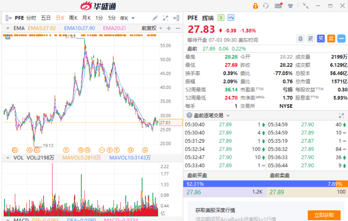Open the stock note icon next to the bell
This screenshot has height=221, width=348.
(310, 39)
